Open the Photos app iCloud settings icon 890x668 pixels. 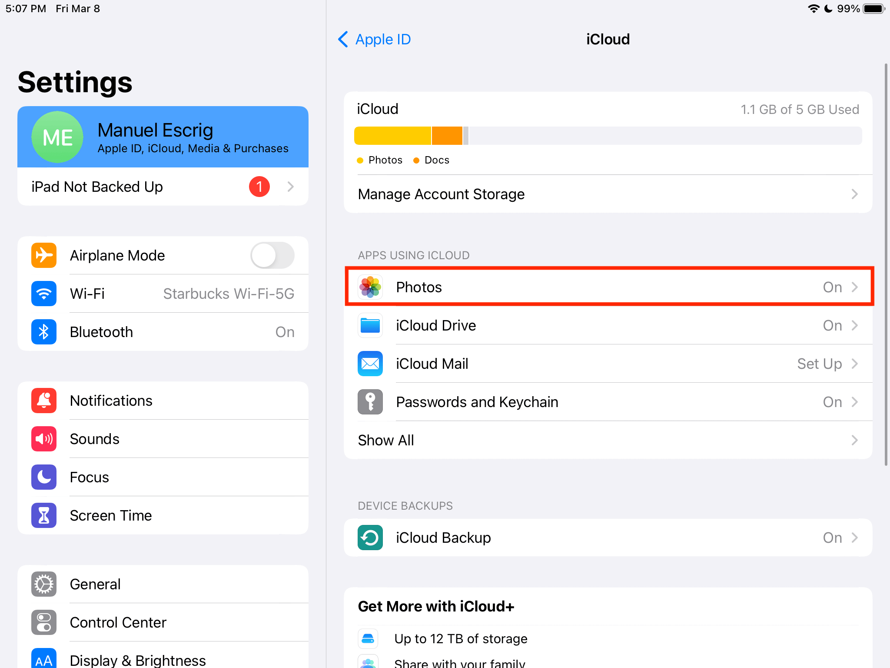pos(370,287)
